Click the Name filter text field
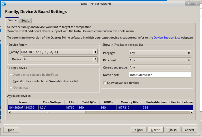Viewport: 202px width, 137px height. (159, 75)
